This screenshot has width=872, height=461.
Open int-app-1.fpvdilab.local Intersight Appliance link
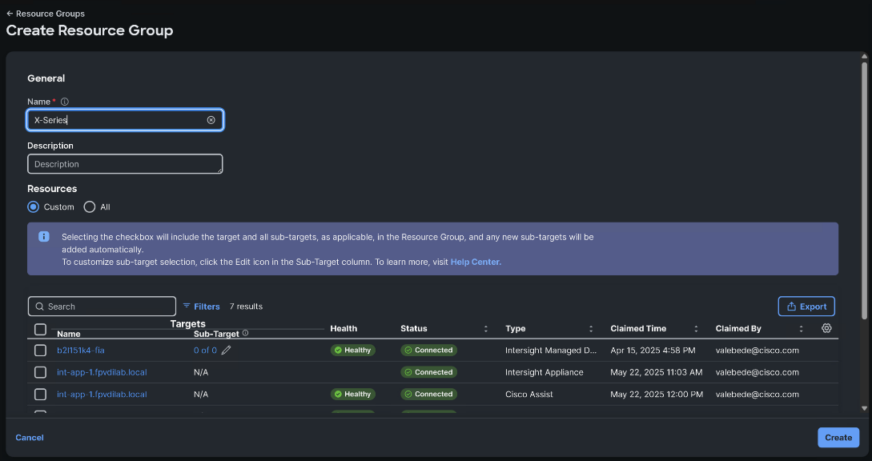(102, 372)
